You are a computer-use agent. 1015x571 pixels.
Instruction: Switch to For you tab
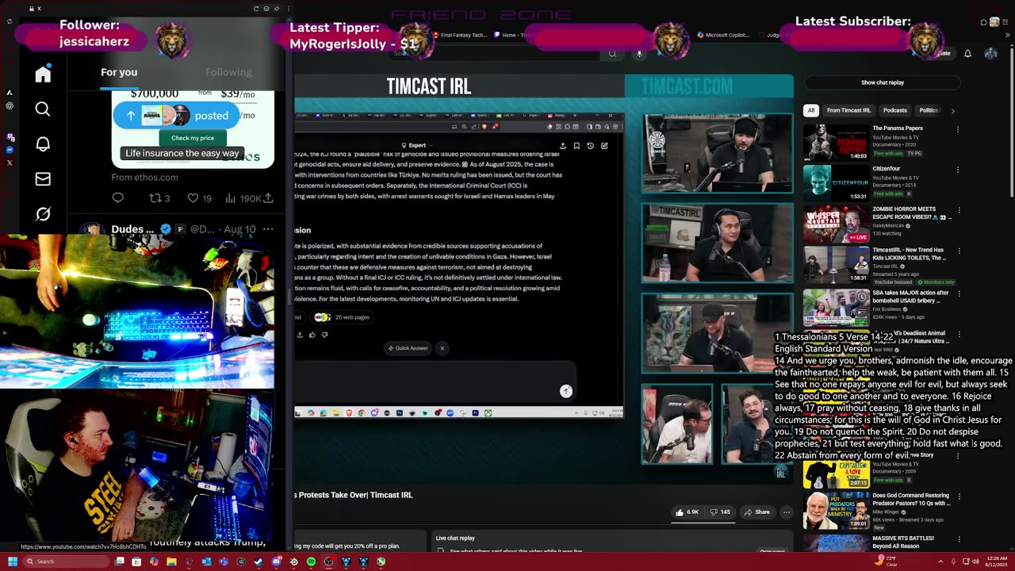[119, 72]
